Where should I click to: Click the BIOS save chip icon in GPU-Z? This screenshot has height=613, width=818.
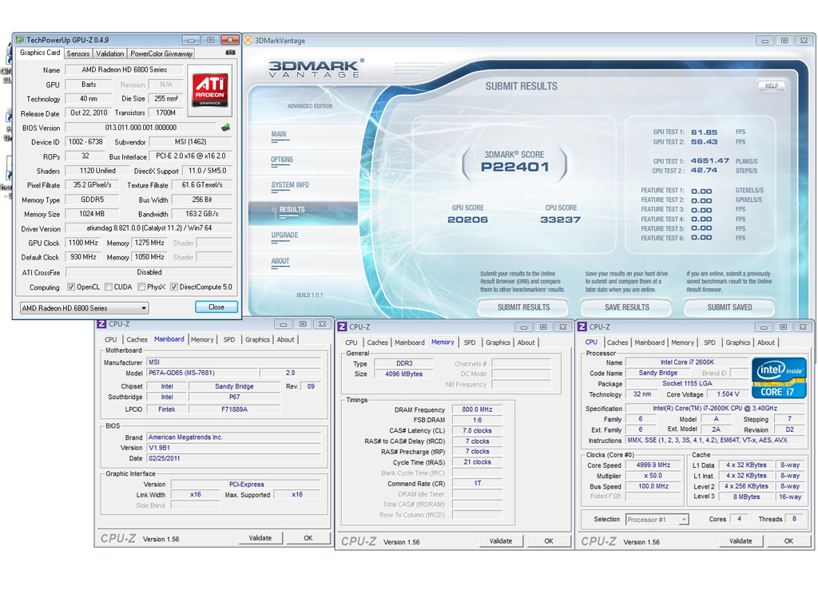pos(225,127)
